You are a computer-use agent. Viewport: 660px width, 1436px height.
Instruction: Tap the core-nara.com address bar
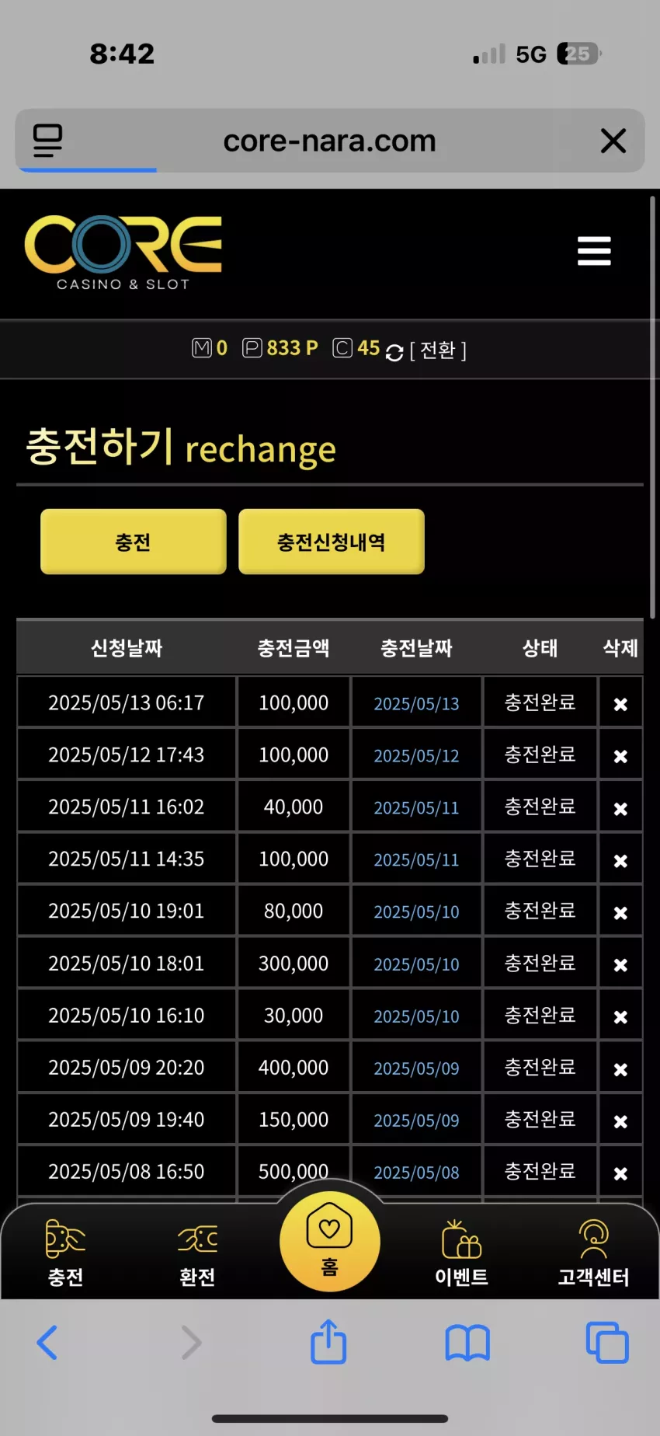(330, 141)
